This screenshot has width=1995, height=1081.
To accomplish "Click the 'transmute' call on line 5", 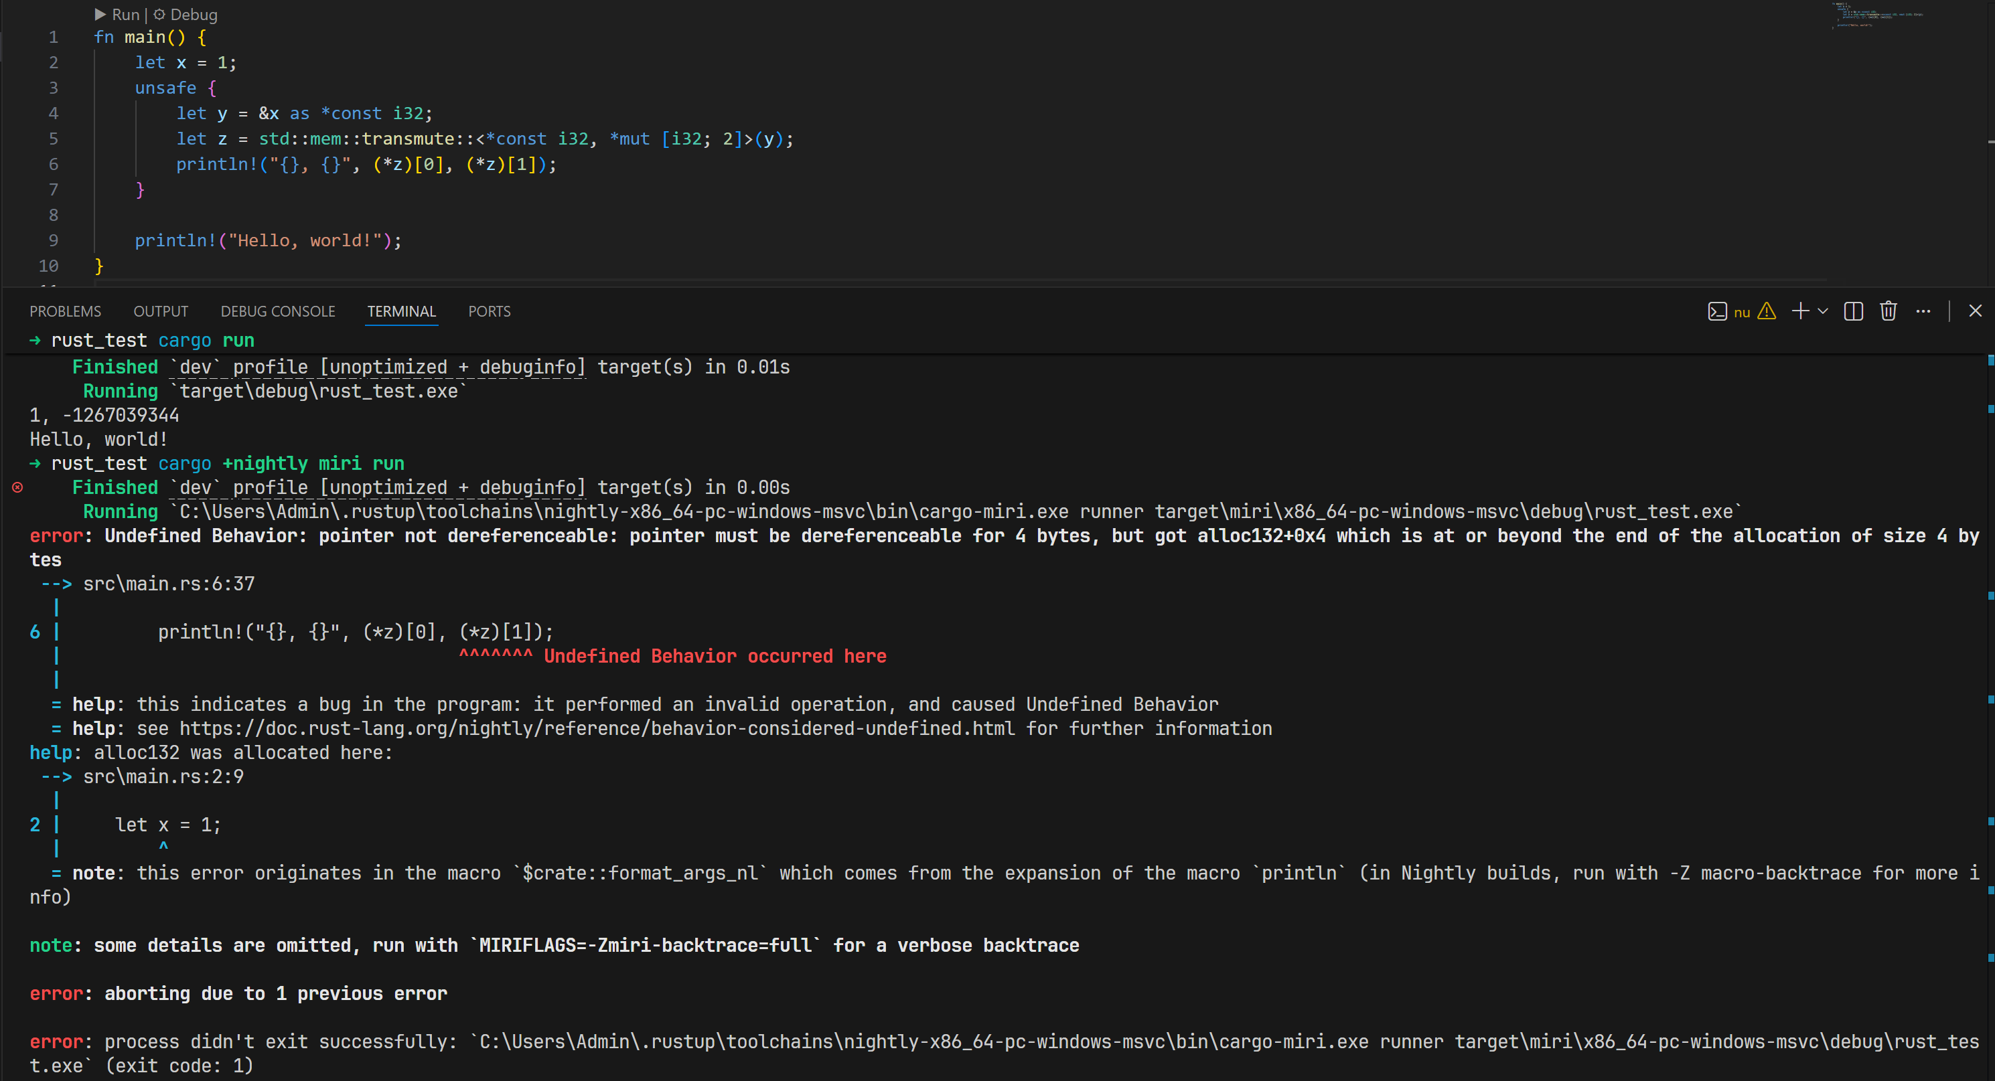I will tap(408, 139).
